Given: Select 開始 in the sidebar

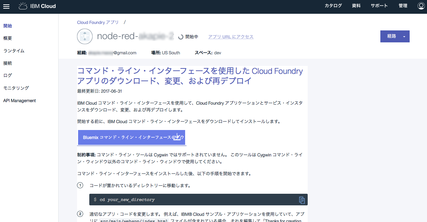Looking at the screenshot, I should pos(8,26).
